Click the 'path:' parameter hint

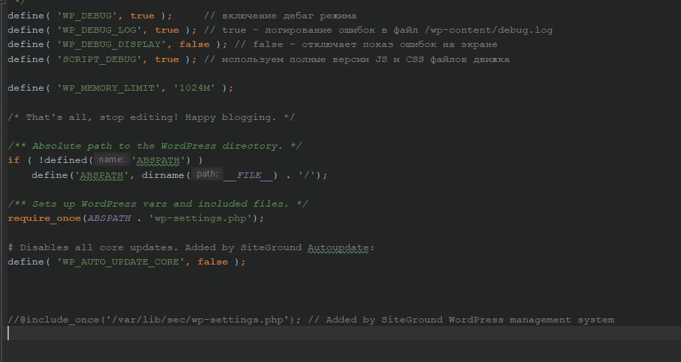click(x=207, y=174)
